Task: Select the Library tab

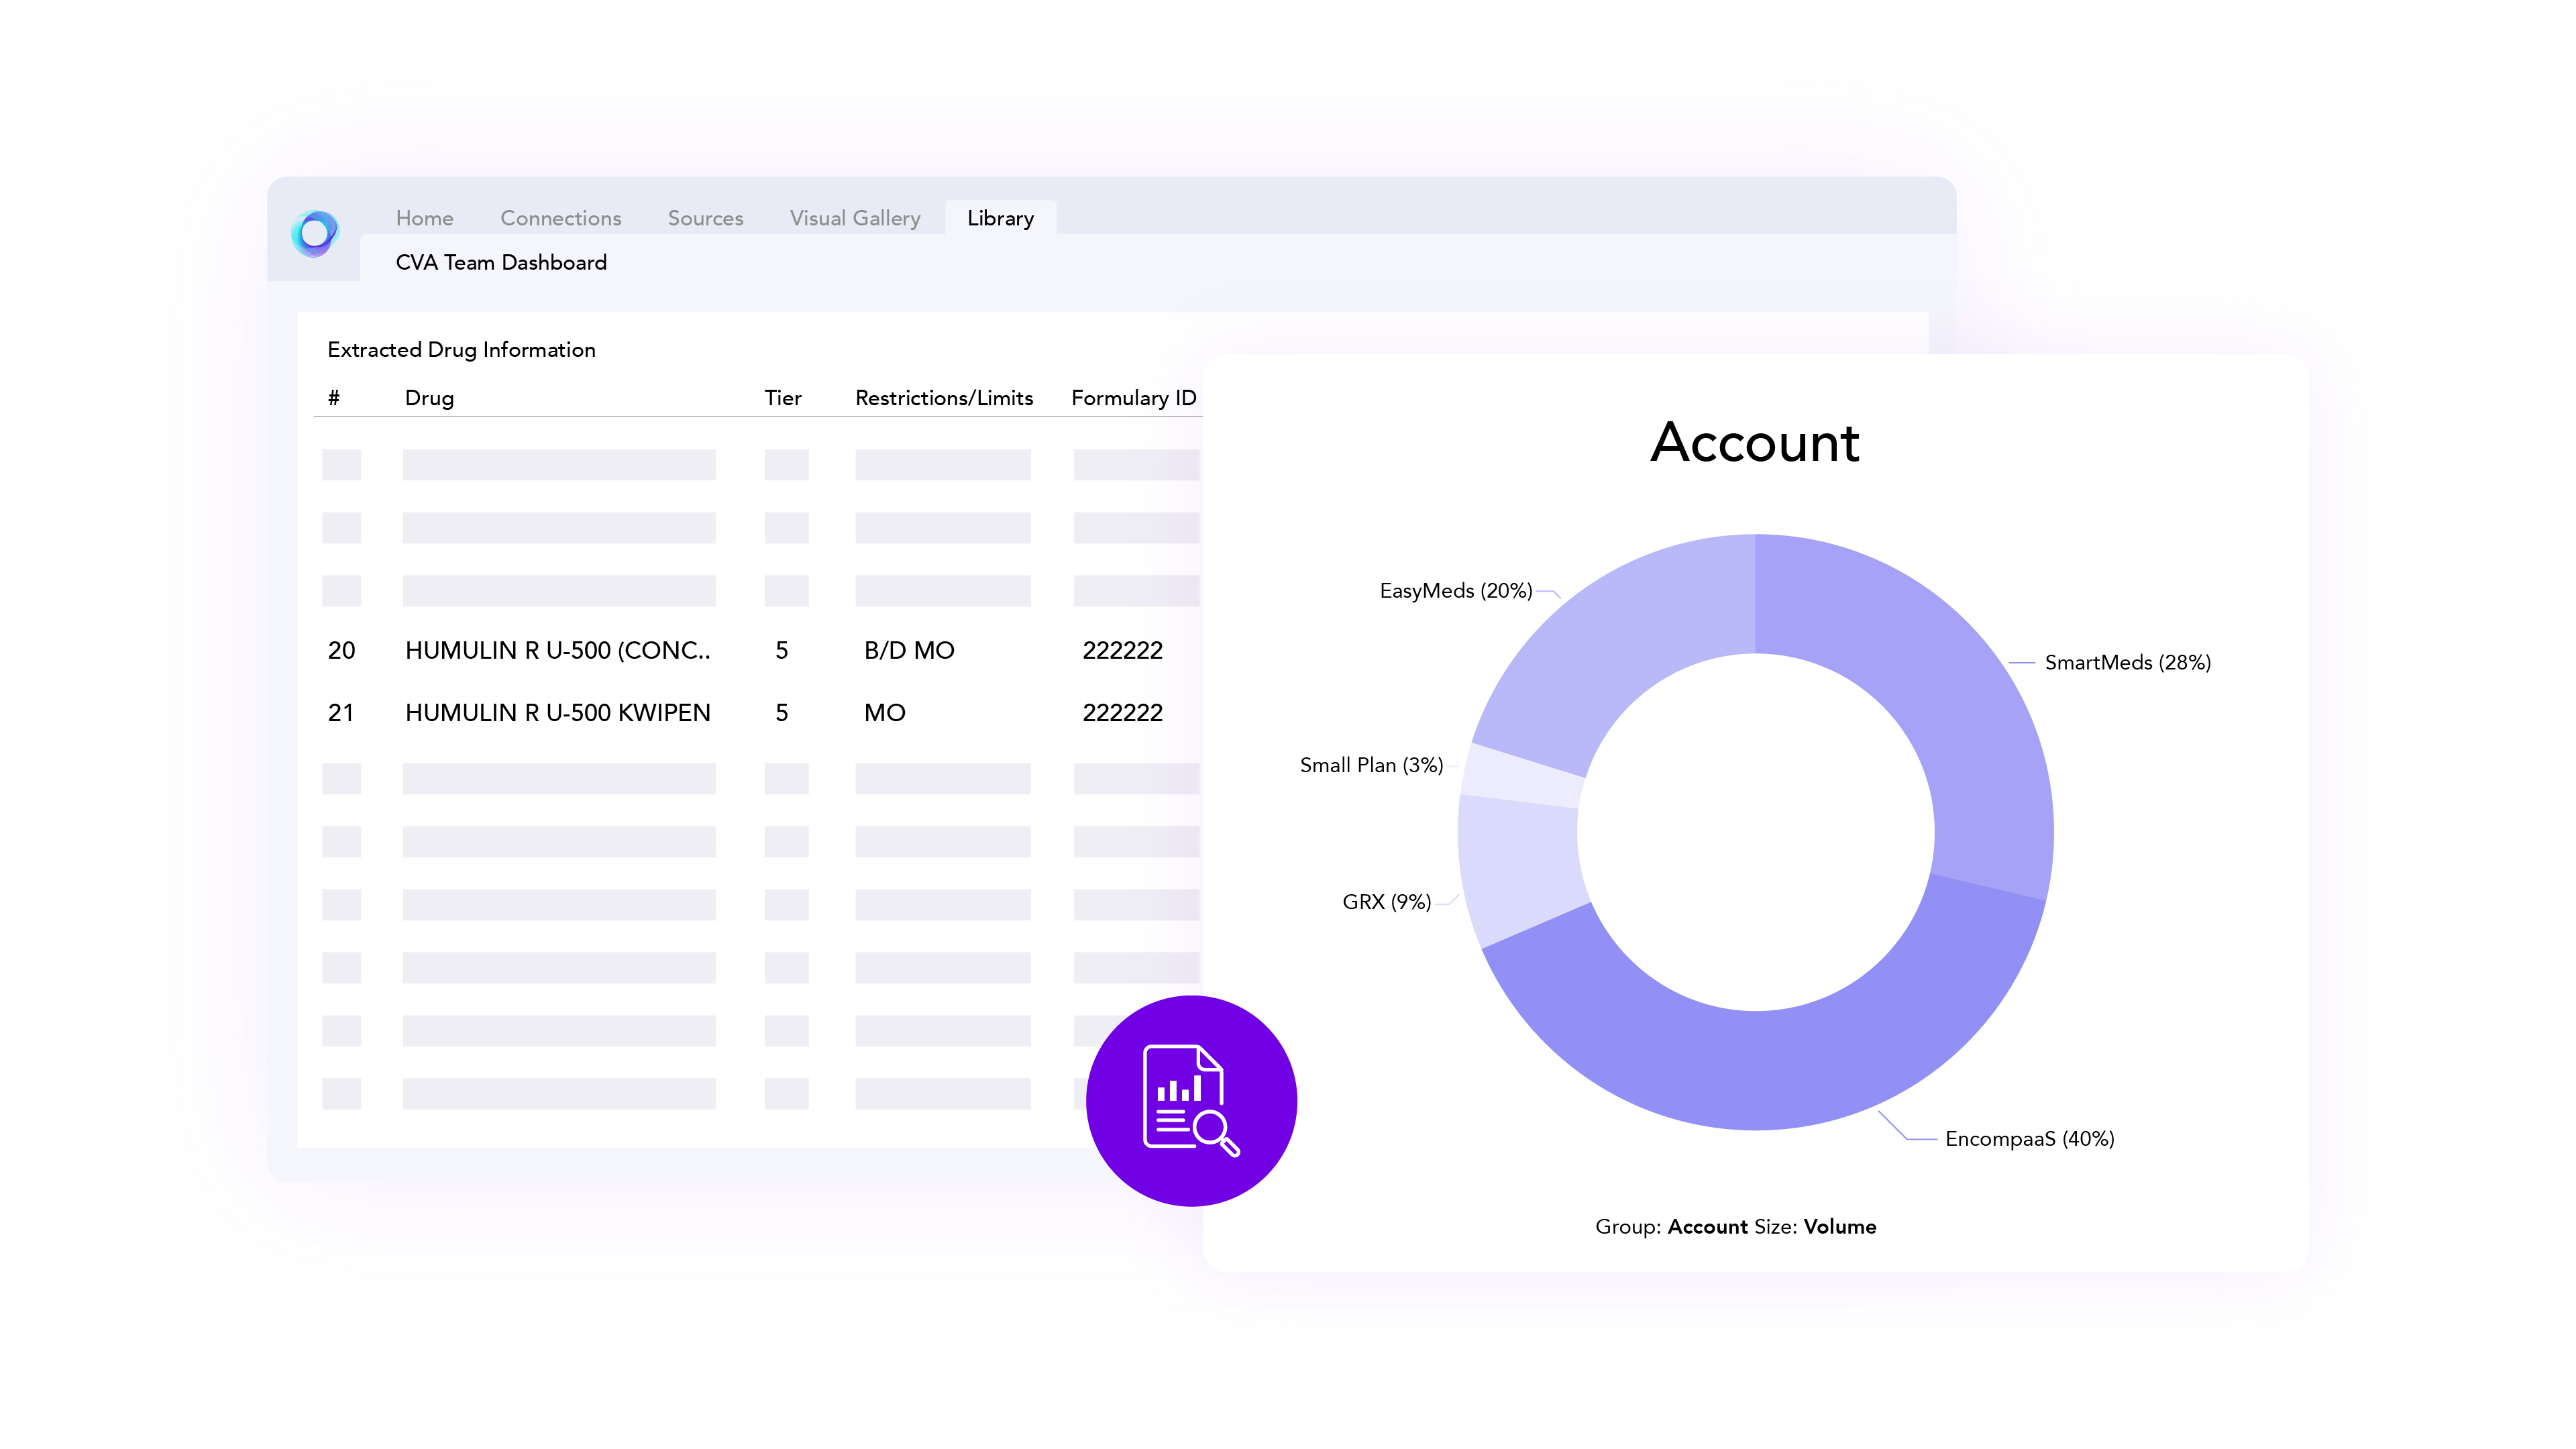Action: pos(1000,218)
